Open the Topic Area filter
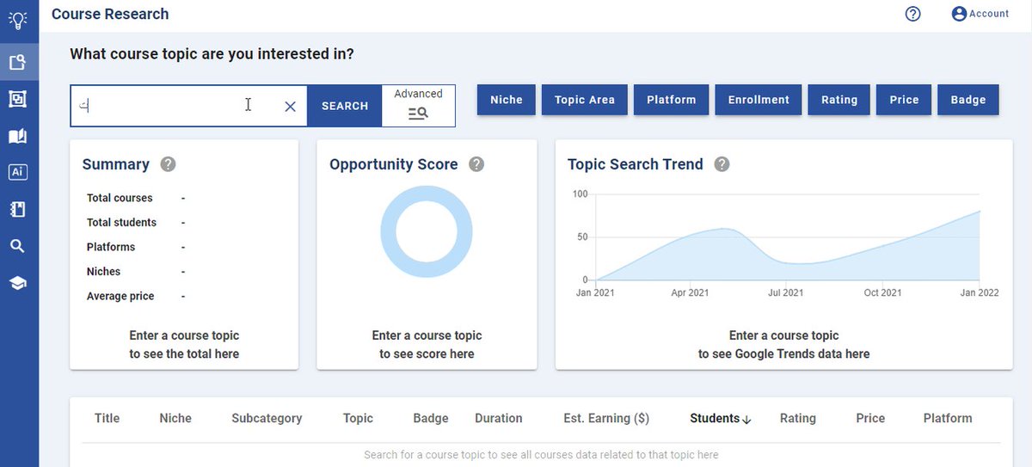This screenshot has height=467, width=1032. point(585,100)
